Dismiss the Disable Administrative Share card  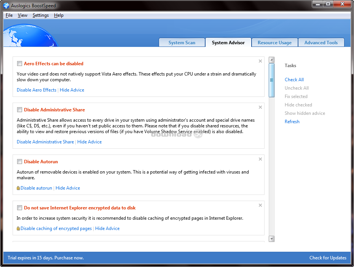point(260,107)
